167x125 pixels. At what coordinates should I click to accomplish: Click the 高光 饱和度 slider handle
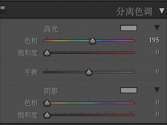[x=47, y=53]
